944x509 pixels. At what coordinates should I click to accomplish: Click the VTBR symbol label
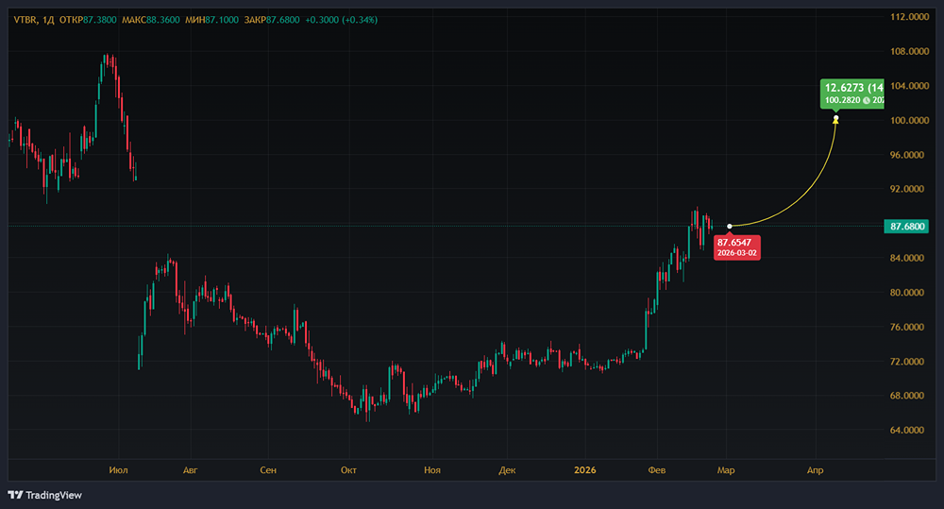[25, 20]
